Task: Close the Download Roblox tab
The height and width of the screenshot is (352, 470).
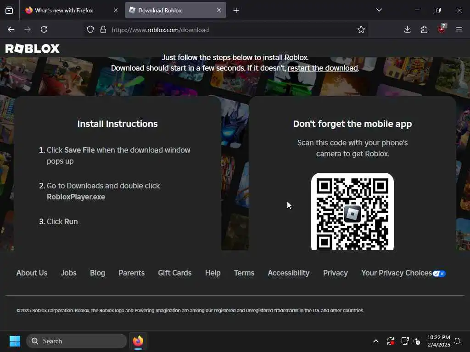Action: (x=219, y=10)
